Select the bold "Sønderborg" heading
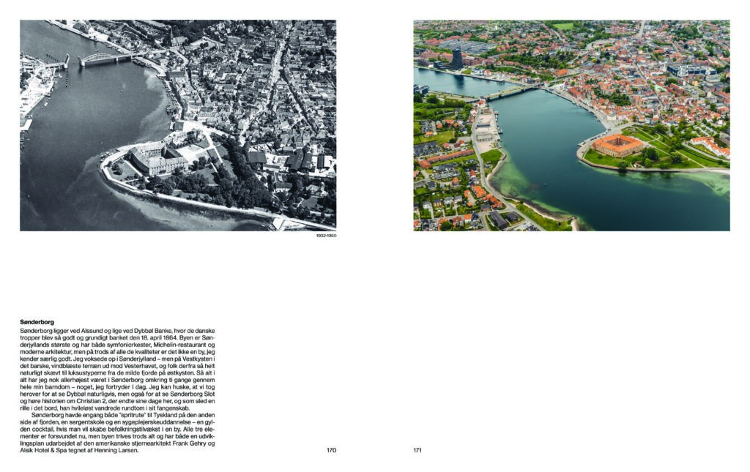The image size is (750, 472). click(x=37, y=321)
